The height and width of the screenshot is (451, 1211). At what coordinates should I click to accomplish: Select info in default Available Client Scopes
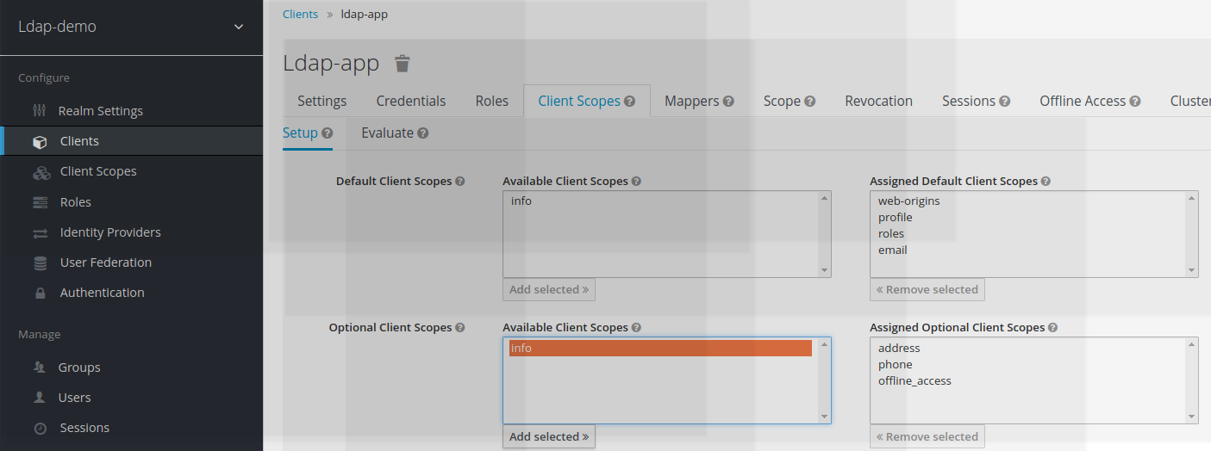click(x=660, y=201)
